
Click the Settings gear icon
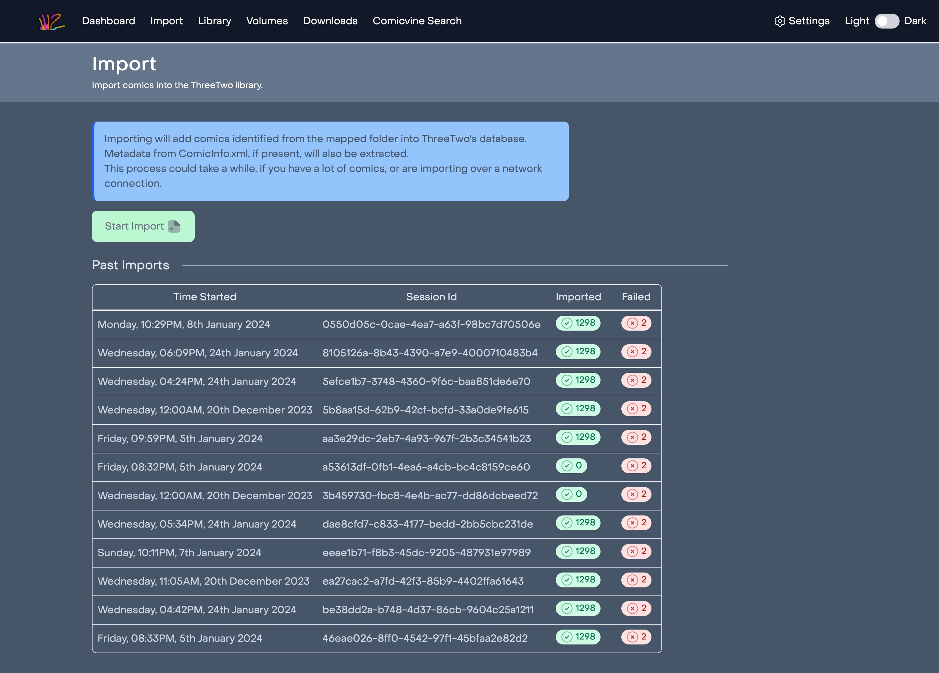click(x=780, y=21)
